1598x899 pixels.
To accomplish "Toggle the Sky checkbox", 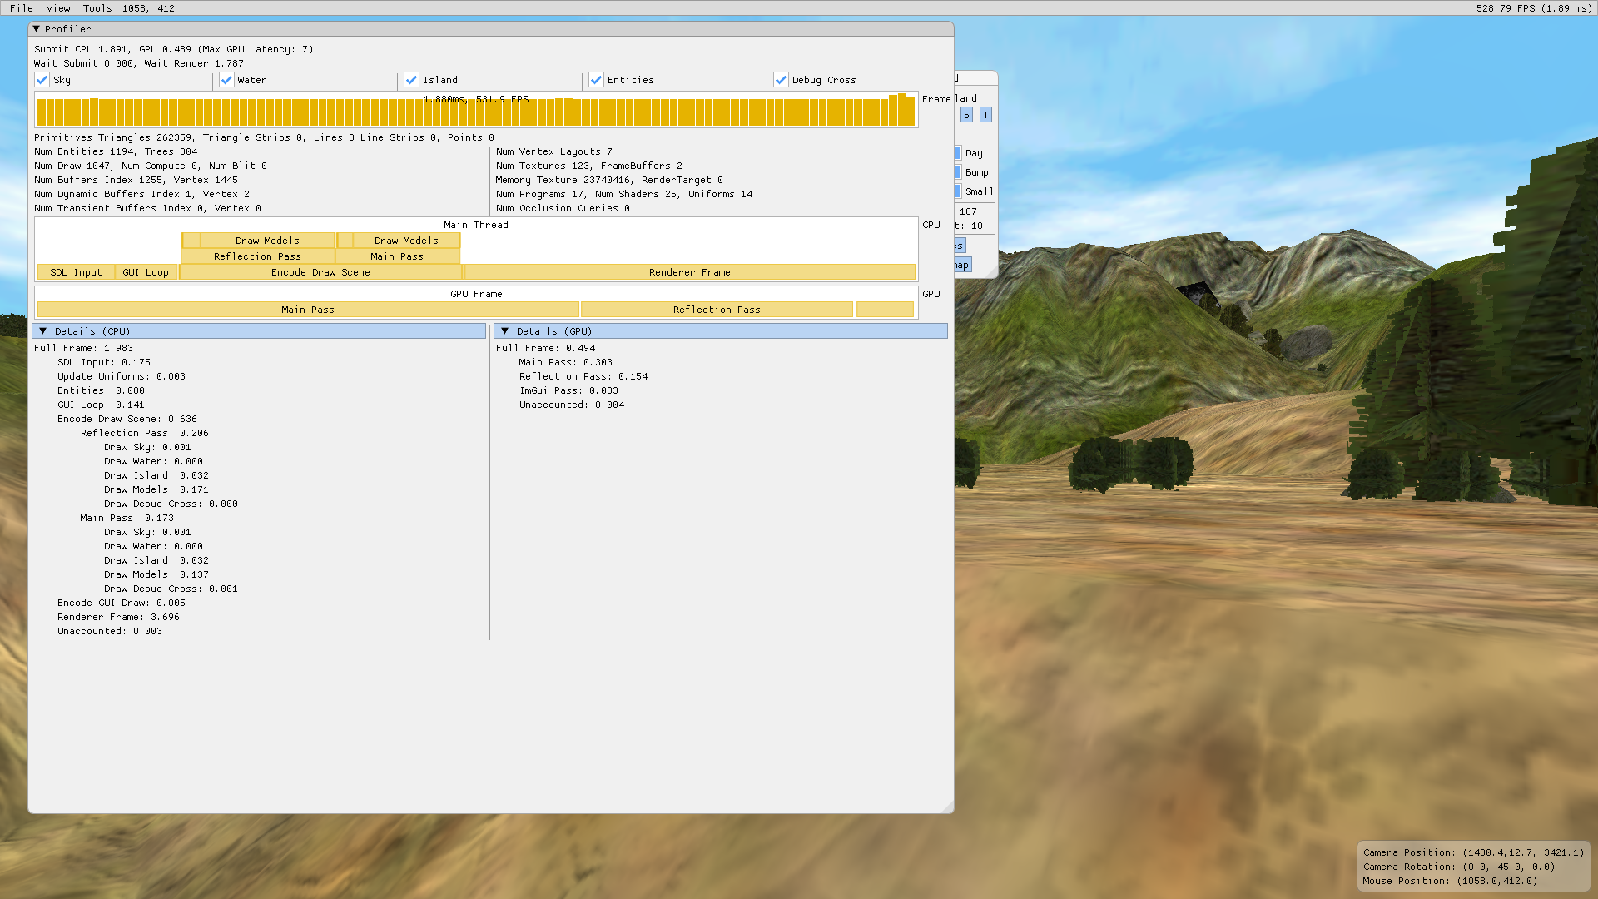I will tap(42, 80).
